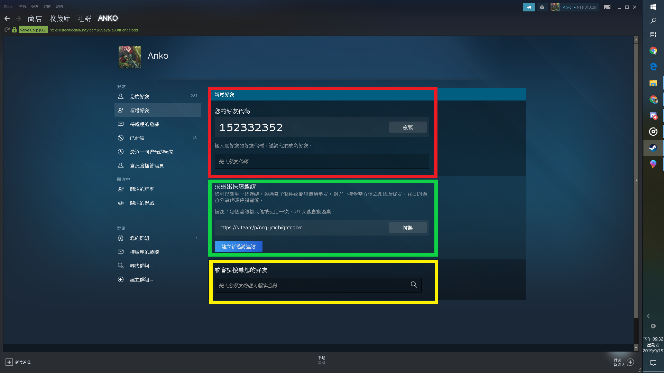Expand hidden system tray icons chevron
This screenshot has width=664, height=373.
coord(648,316)
